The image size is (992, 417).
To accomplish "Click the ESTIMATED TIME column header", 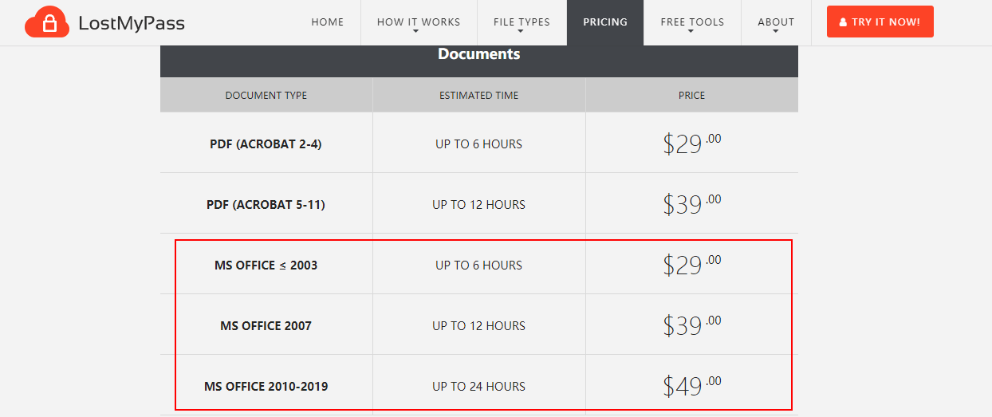I will [478, 95].
